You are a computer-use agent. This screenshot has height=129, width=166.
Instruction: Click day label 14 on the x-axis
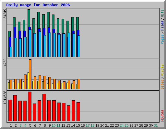(x=73, y=125)
